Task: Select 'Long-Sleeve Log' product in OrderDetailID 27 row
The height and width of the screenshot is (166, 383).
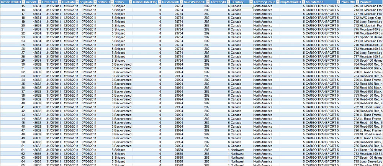Action: pyautogui.click(x=371, y=53)
